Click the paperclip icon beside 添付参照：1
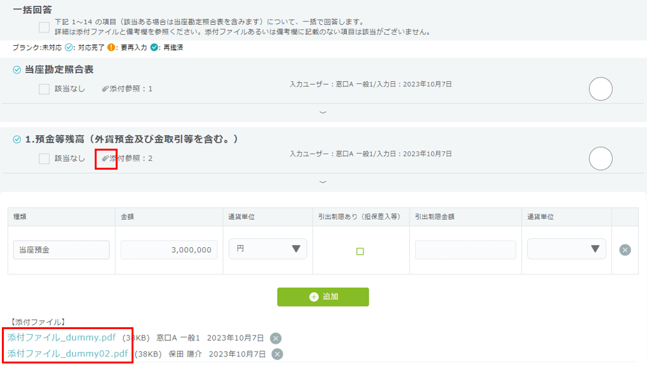The width and height of the screenshot is (647, 366). click(106, 89)
